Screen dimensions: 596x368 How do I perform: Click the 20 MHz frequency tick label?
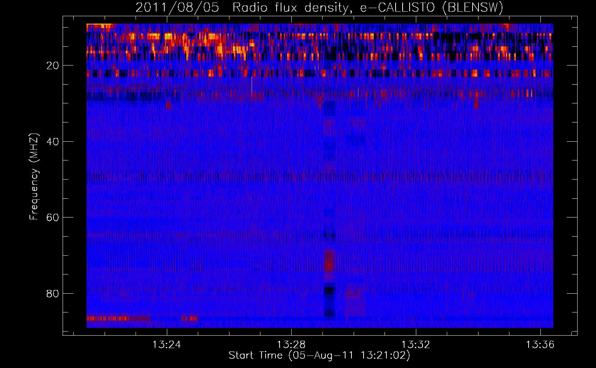pyautogui.click(x=53, y=66)
